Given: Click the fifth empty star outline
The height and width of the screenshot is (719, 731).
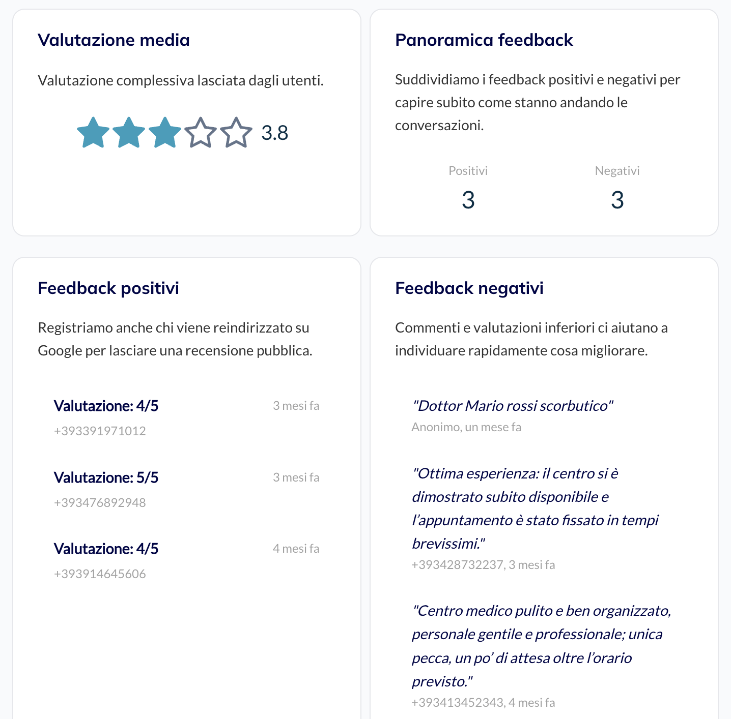Looking at the screenshot, I should click(235, 133).
